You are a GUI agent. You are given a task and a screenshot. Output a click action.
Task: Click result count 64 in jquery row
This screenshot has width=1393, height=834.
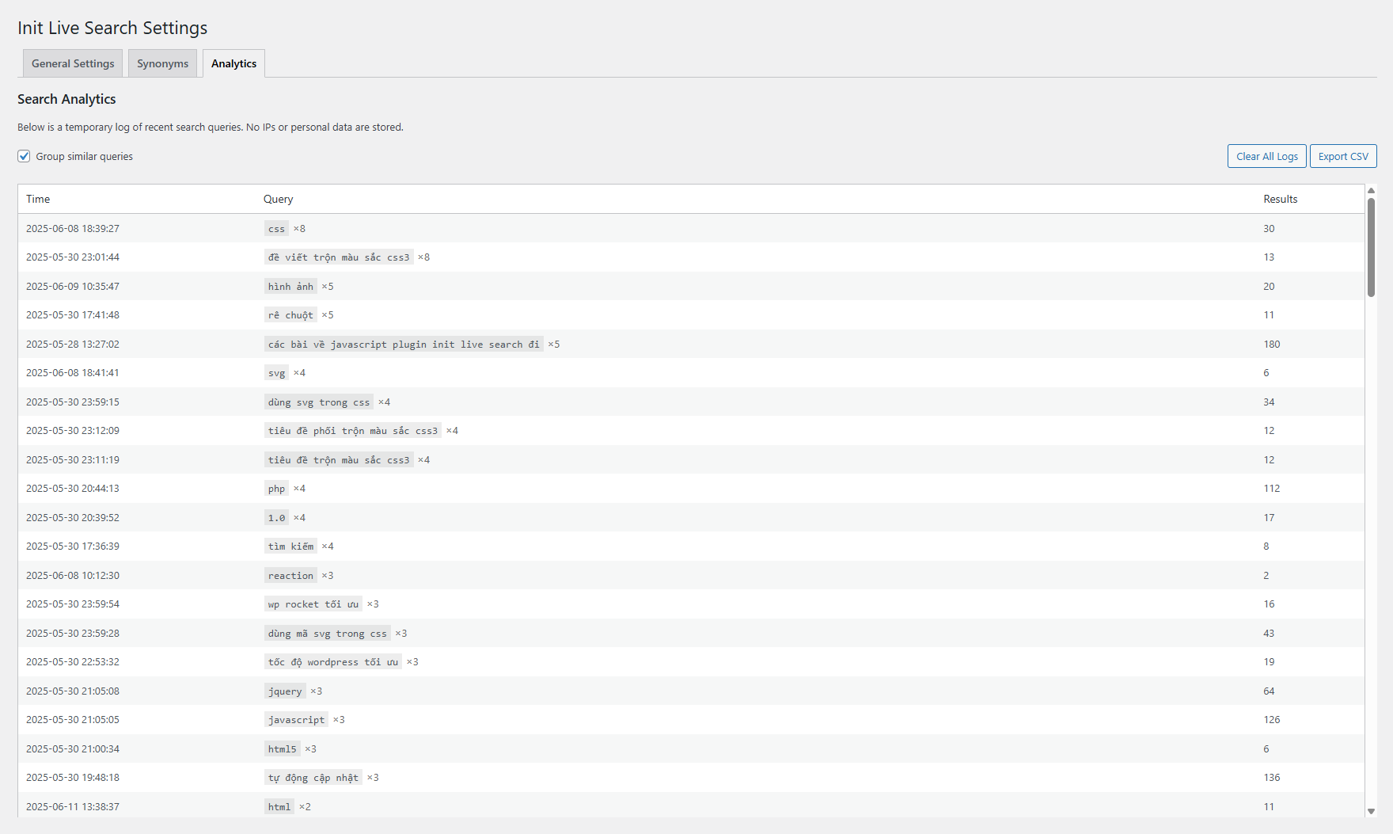1269,691
